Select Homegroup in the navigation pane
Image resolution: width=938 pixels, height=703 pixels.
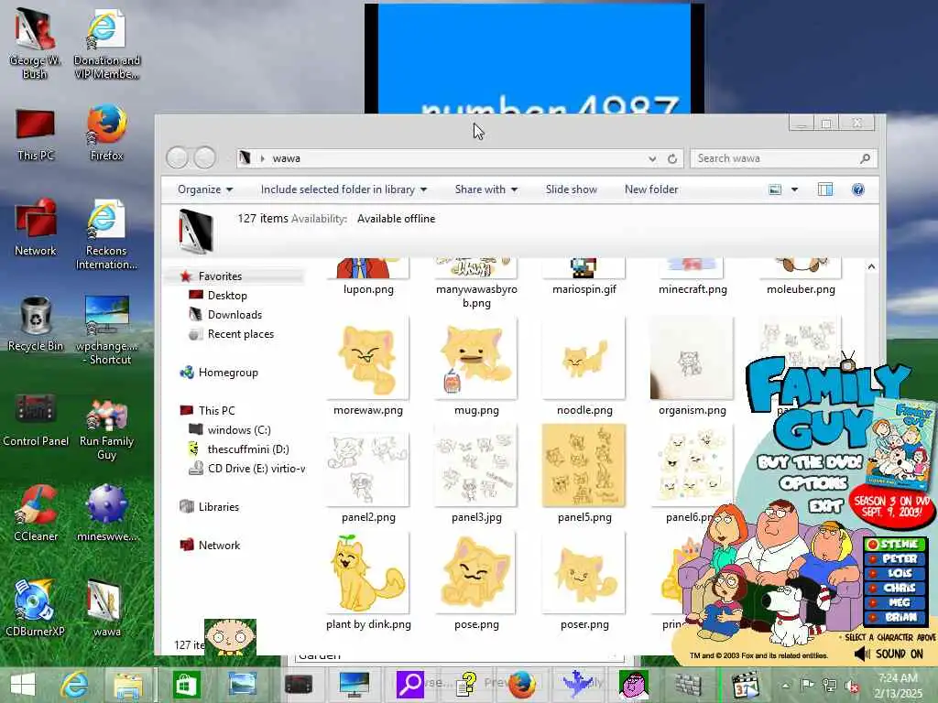tap(228, 373)
